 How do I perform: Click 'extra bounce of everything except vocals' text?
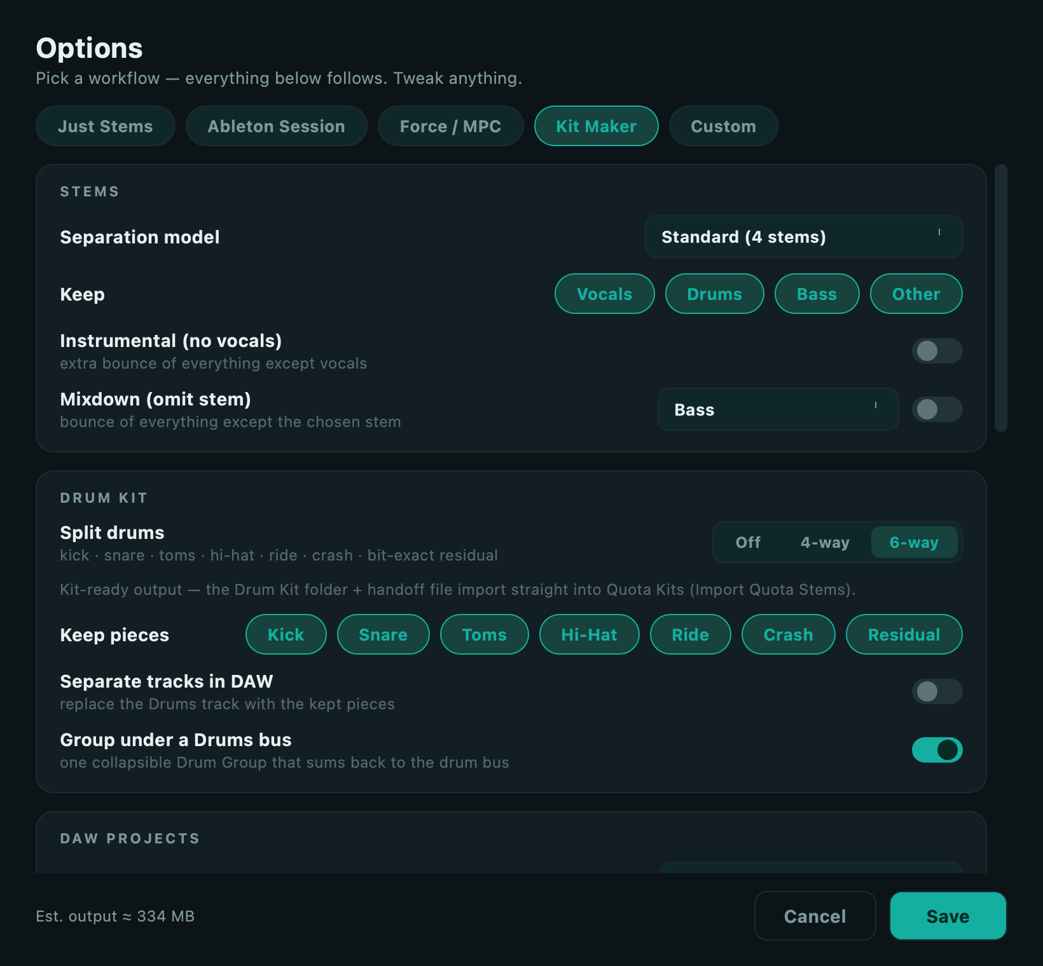tap(213, 363)
